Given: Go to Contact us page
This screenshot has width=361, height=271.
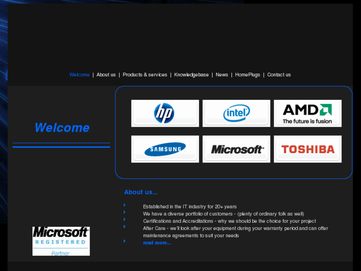Looking at the screenshot, I should 279,75.
